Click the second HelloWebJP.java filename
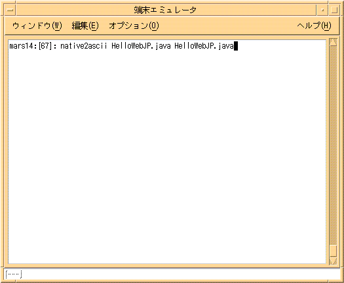Image resolution: width=344 pixels, height=283 pixels. point(204,47)
